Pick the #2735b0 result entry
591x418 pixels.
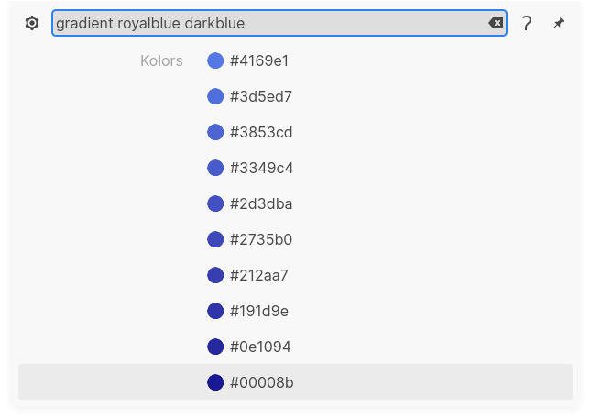tap(295, 239)
